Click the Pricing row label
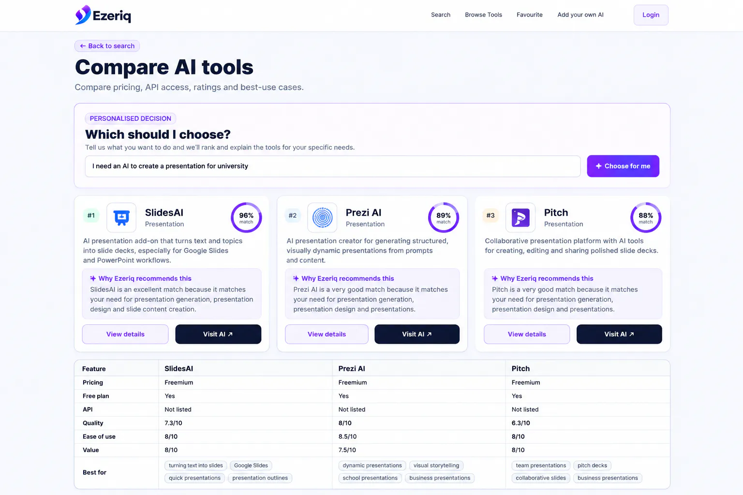The width and height of the screenshot is (743, 495). [93, 382]
